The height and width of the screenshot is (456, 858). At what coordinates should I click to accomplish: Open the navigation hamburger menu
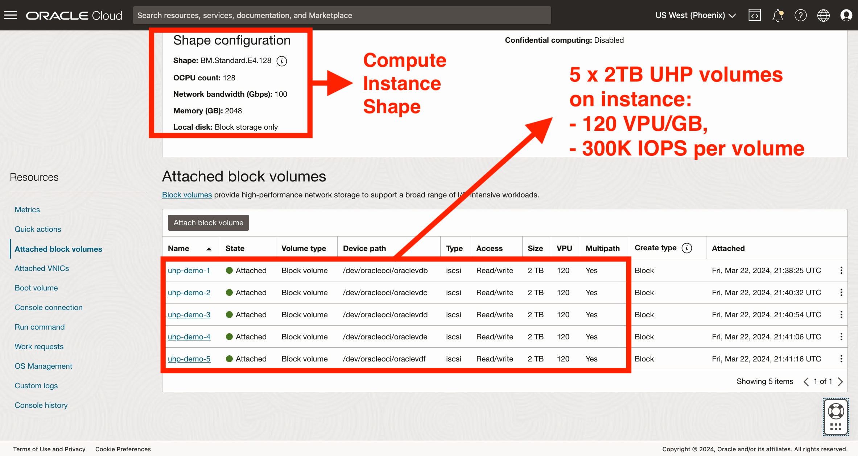coord(11,15)
